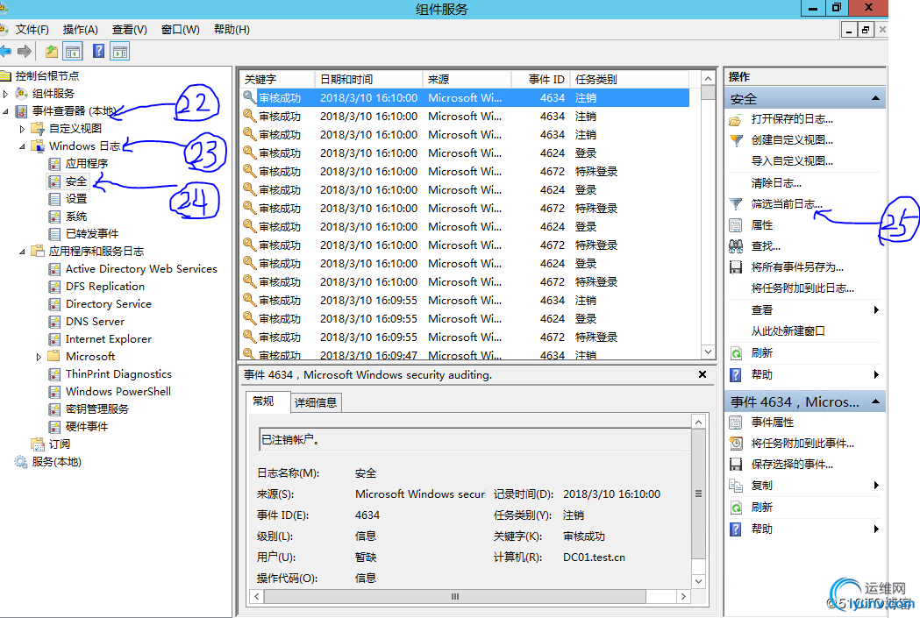
Task: Click 查找 binoculars action
Action: 736,246
